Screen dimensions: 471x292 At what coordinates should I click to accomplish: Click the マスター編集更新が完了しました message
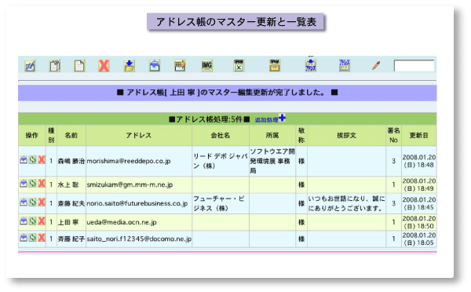click(x=228, y=93)
